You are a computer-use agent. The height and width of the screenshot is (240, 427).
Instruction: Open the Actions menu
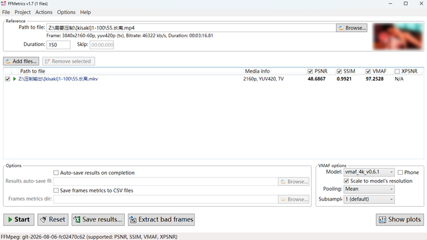click(x=43, y=12)
